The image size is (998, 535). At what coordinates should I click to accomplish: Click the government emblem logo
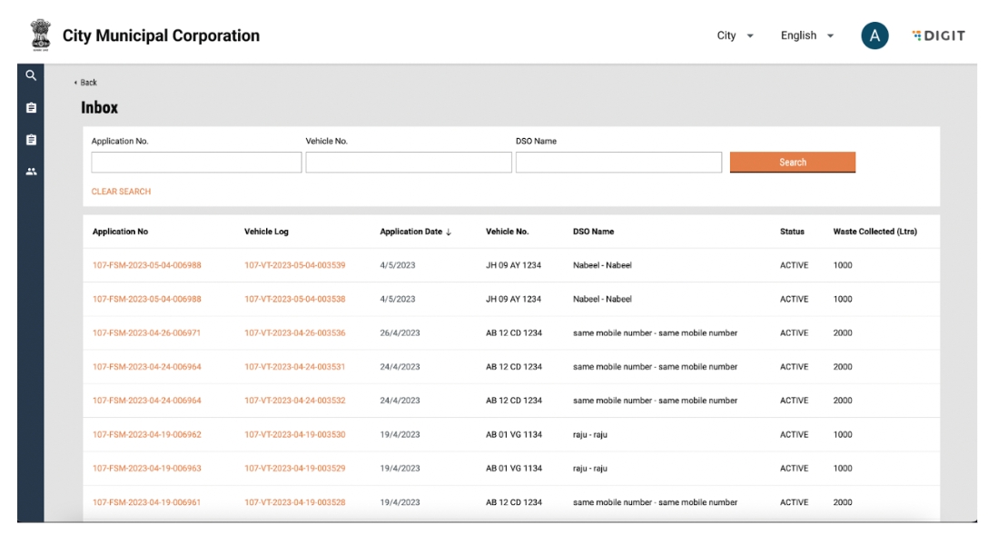tap(41, 36)
